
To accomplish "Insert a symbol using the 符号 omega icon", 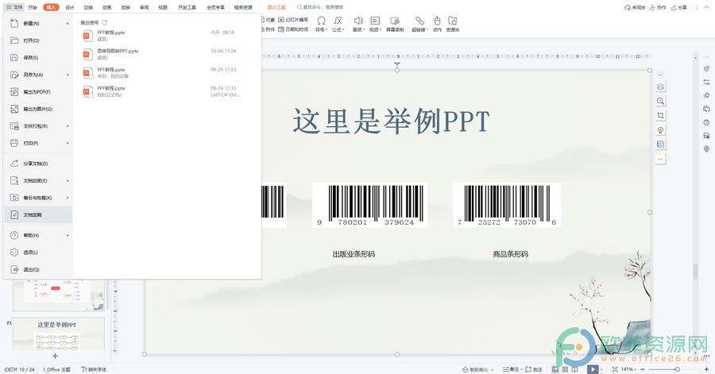I will [321, 21].
